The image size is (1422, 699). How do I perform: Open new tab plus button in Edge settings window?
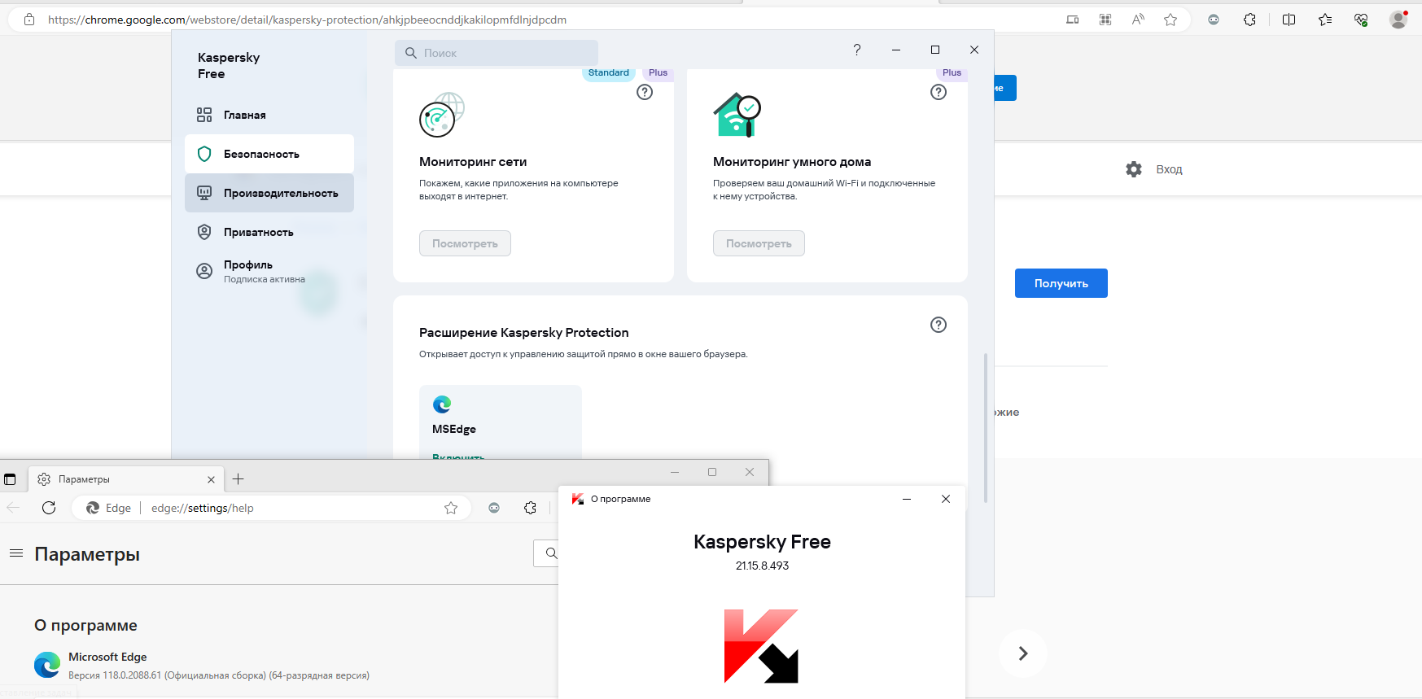tap(238, 479)
